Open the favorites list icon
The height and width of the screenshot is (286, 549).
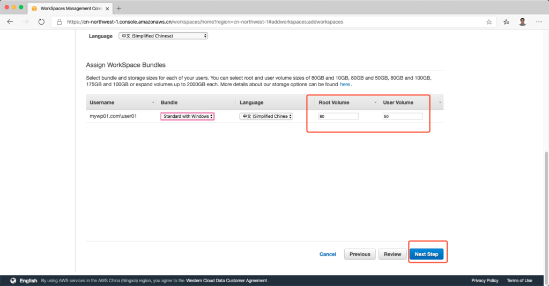click(507, 22)
